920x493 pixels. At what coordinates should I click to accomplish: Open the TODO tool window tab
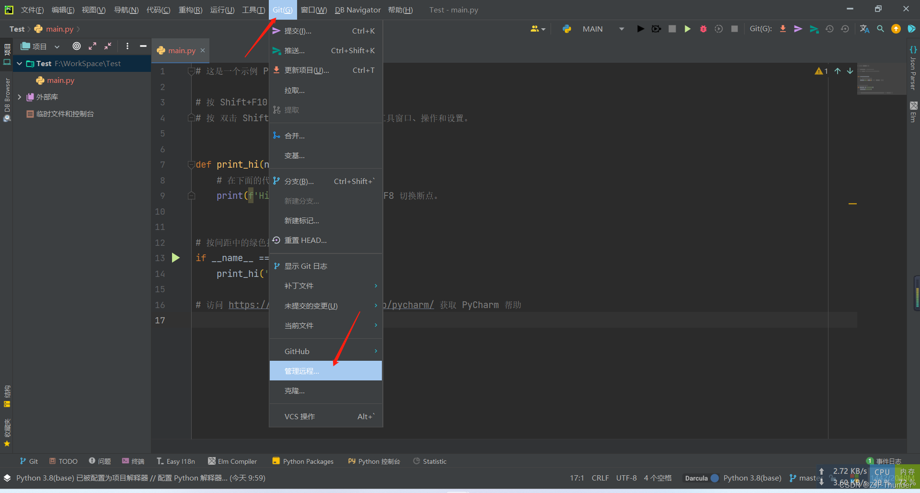[x=63, y=461]
